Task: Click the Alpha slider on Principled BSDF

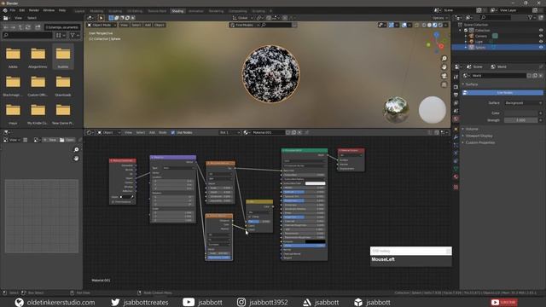Action: pos(304,246)
